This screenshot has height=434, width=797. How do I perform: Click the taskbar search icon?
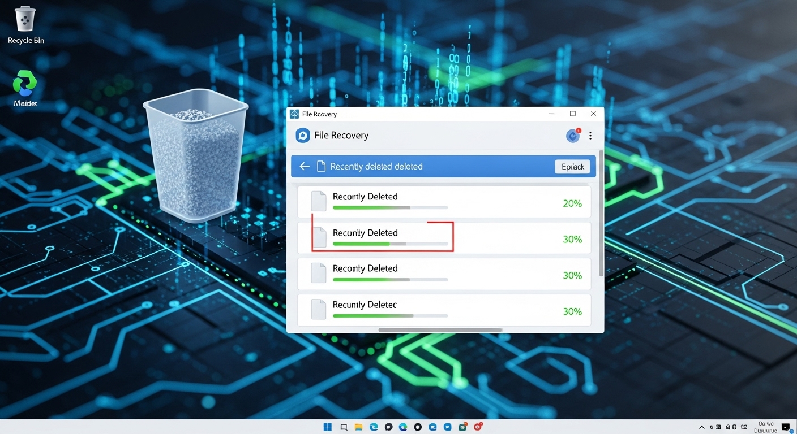[x=344, y=427]
